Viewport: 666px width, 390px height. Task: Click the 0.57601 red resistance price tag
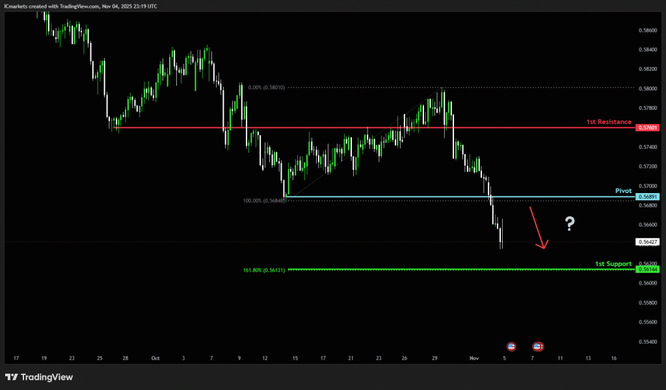pos(648,127)
